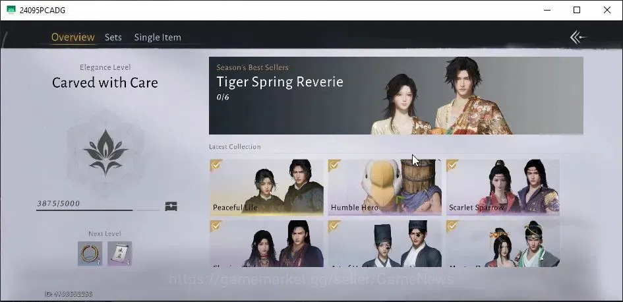The width and height of the screenshot is (623, 302).
Task: Click the checkmark badge on Peaceful Life
Action: [216, 165]
